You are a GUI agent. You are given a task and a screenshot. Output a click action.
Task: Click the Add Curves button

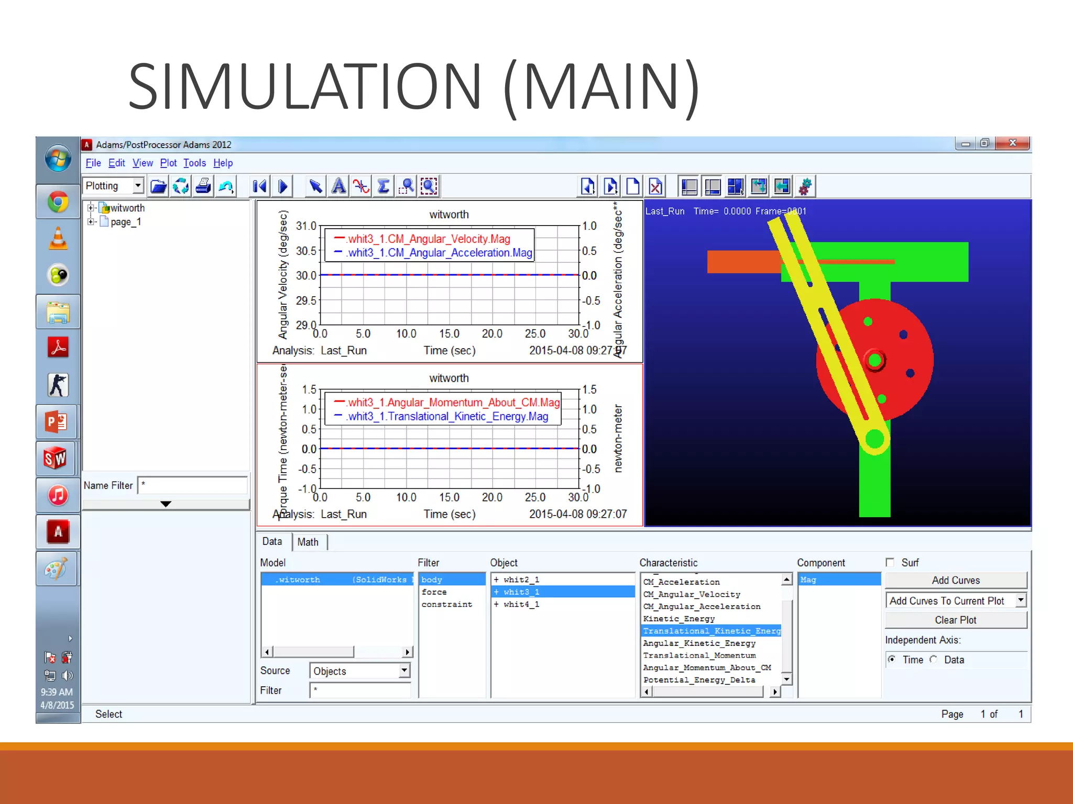[955, 580]
